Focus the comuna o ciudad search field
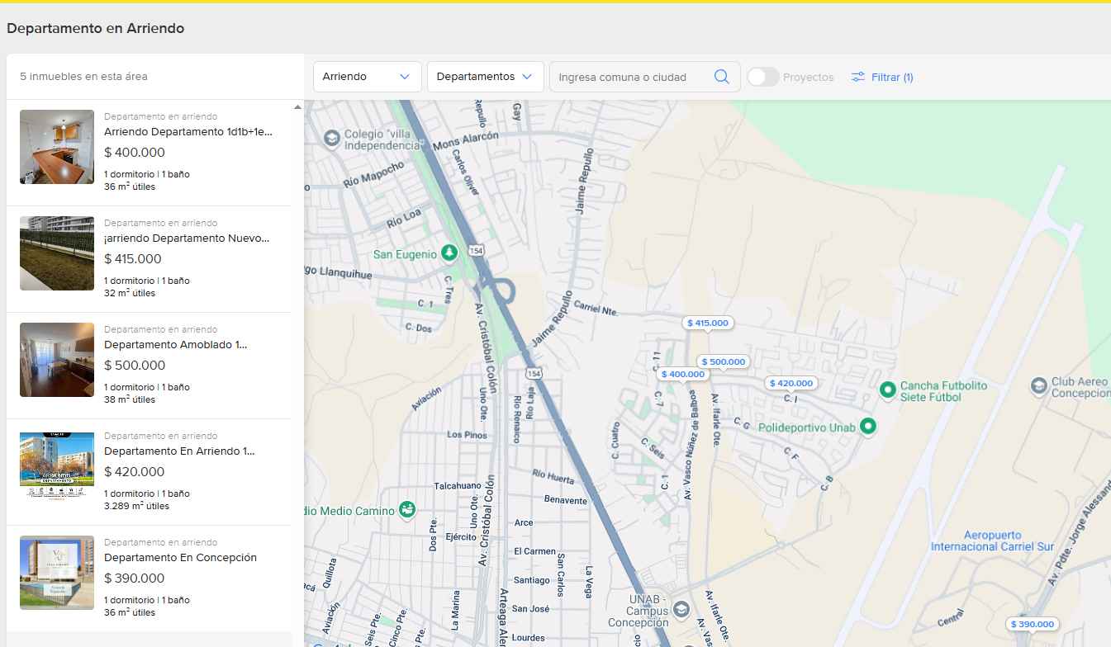The height and width of the screenshot is (647, 1111). [x=630, y=77]
